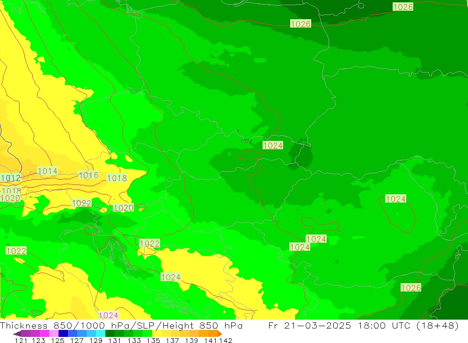Click the purple left arrow of color bar
This screenshot has height=343, width=468.
pos(17,334)
